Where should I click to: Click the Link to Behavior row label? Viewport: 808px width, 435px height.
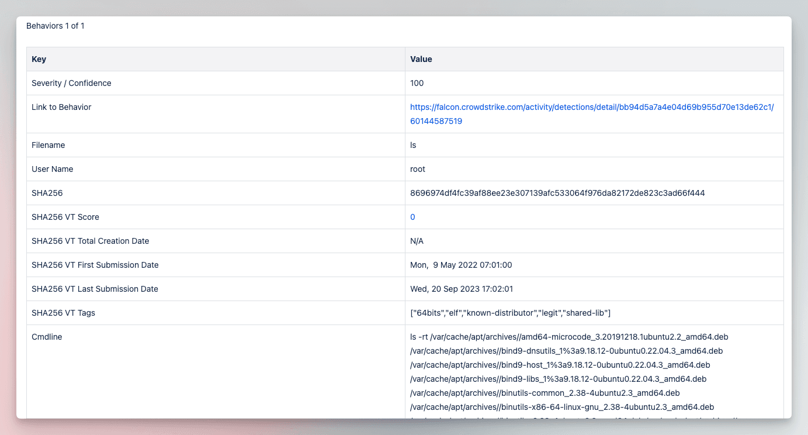[61, 107]
